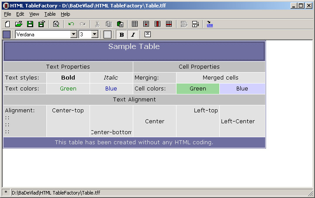Select the green-background Green cell
The height and width of the screenshot is (198, 315).
(198, 89)
